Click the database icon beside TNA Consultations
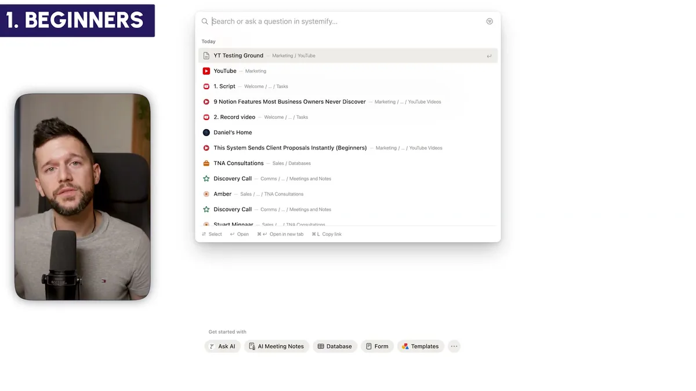This screenshot has width=696, height=391. coord(206,163)
